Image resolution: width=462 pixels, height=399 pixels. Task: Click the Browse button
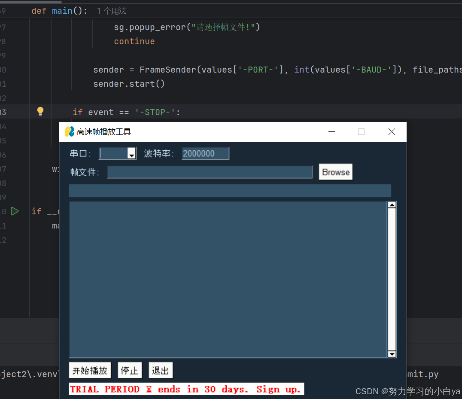336,172
